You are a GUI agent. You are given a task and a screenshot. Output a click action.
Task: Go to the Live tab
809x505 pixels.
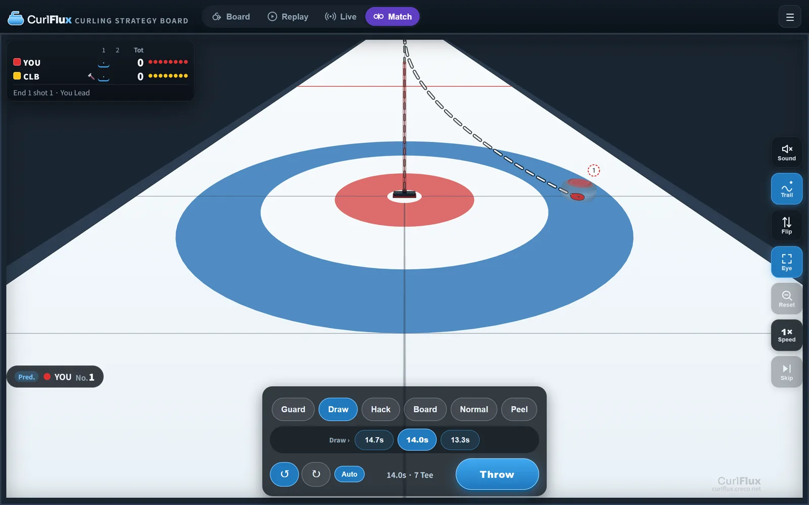point(340,17)
